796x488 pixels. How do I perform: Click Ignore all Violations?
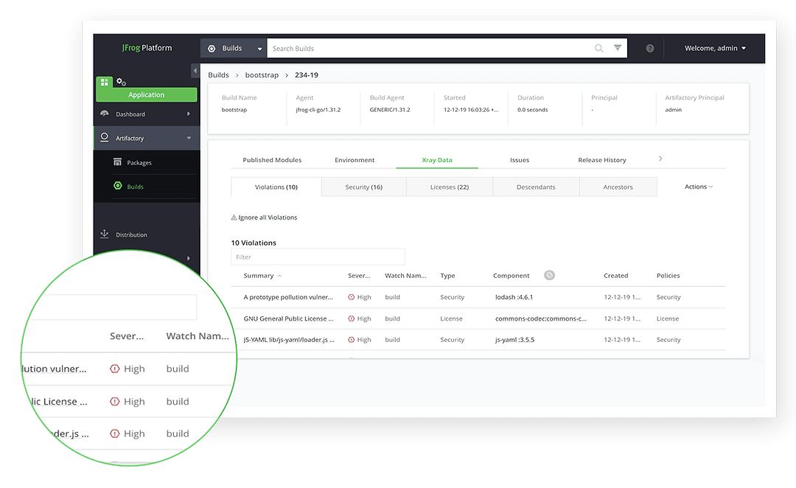pos(265,217)
